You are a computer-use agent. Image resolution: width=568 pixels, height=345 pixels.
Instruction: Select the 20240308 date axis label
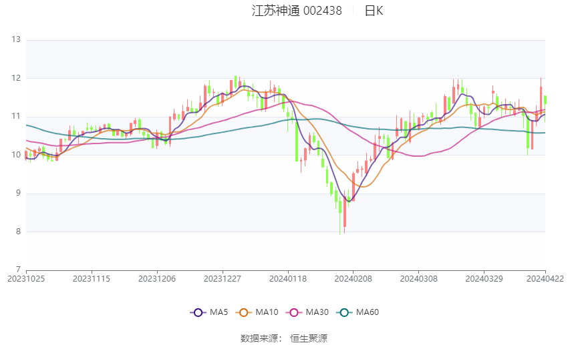(419, 279)
